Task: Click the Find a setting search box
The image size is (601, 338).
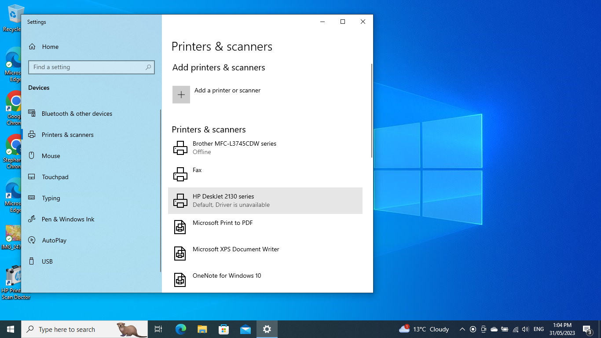Action: tap(92, 67)
